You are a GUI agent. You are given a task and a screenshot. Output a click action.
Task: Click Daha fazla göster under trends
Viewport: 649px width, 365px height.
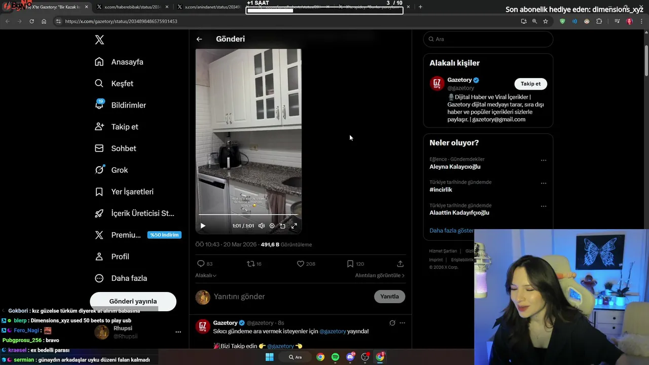451,231
